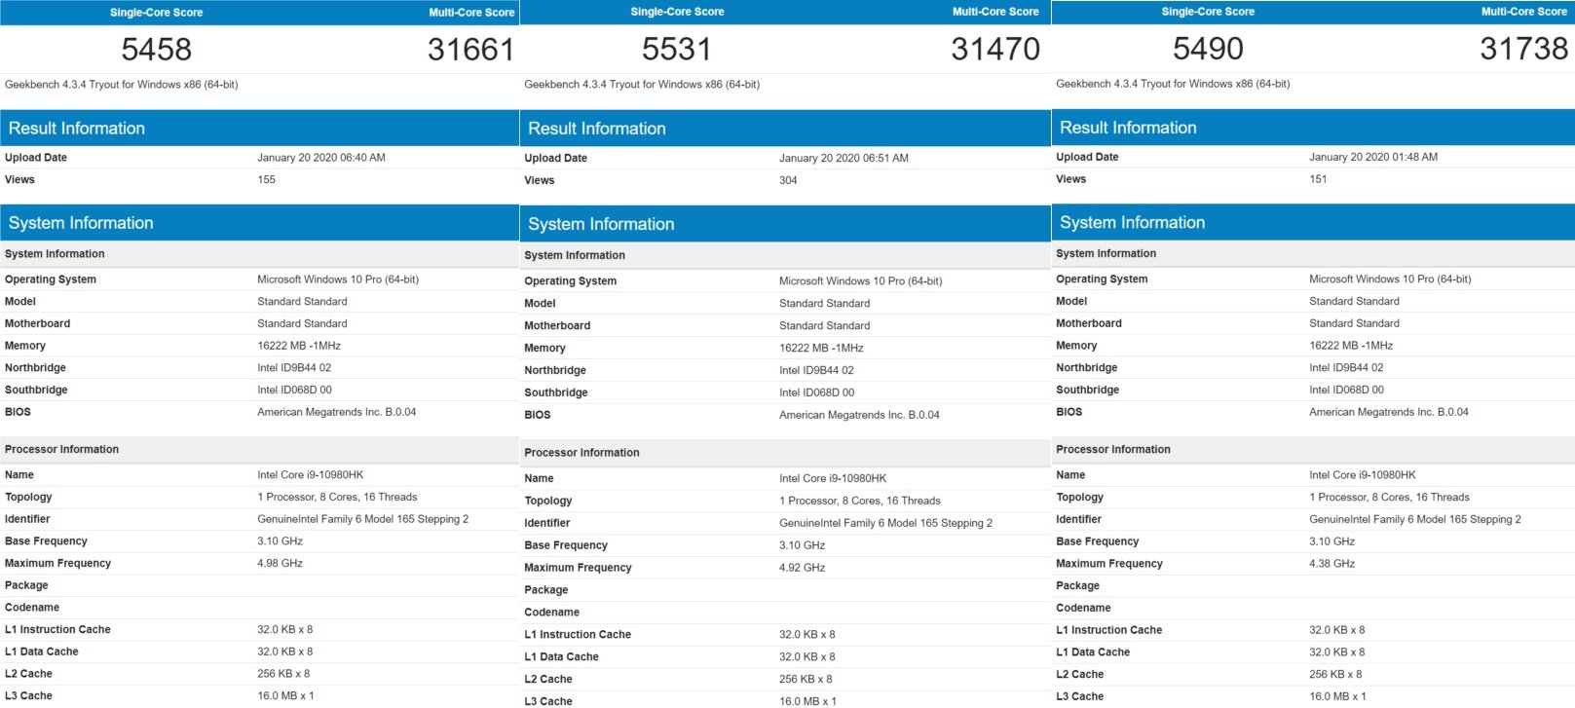Click L2 Cache value "256 KB x 8" in 5458 result

click(283, 674)
